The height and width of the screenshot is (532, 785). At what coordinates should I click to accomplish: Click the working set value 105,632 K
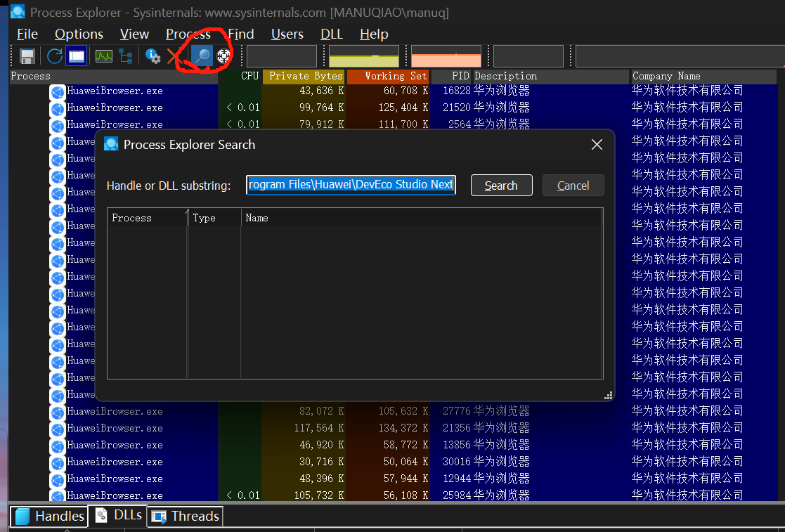coord(403,411)
